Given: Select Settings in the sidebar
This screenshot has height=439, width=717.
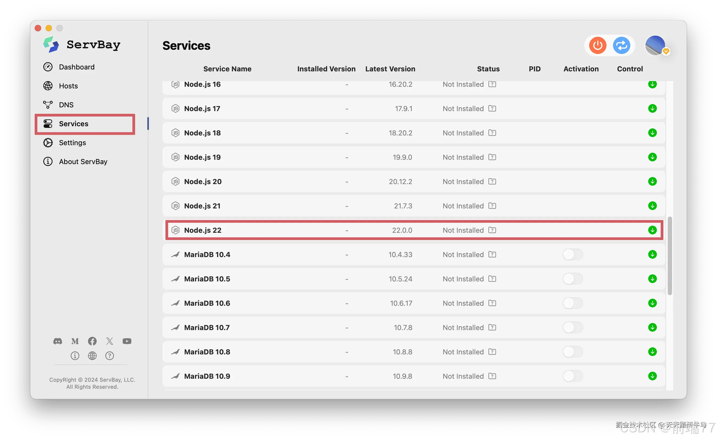Looking at the screenshot, I should coord(72,143).
